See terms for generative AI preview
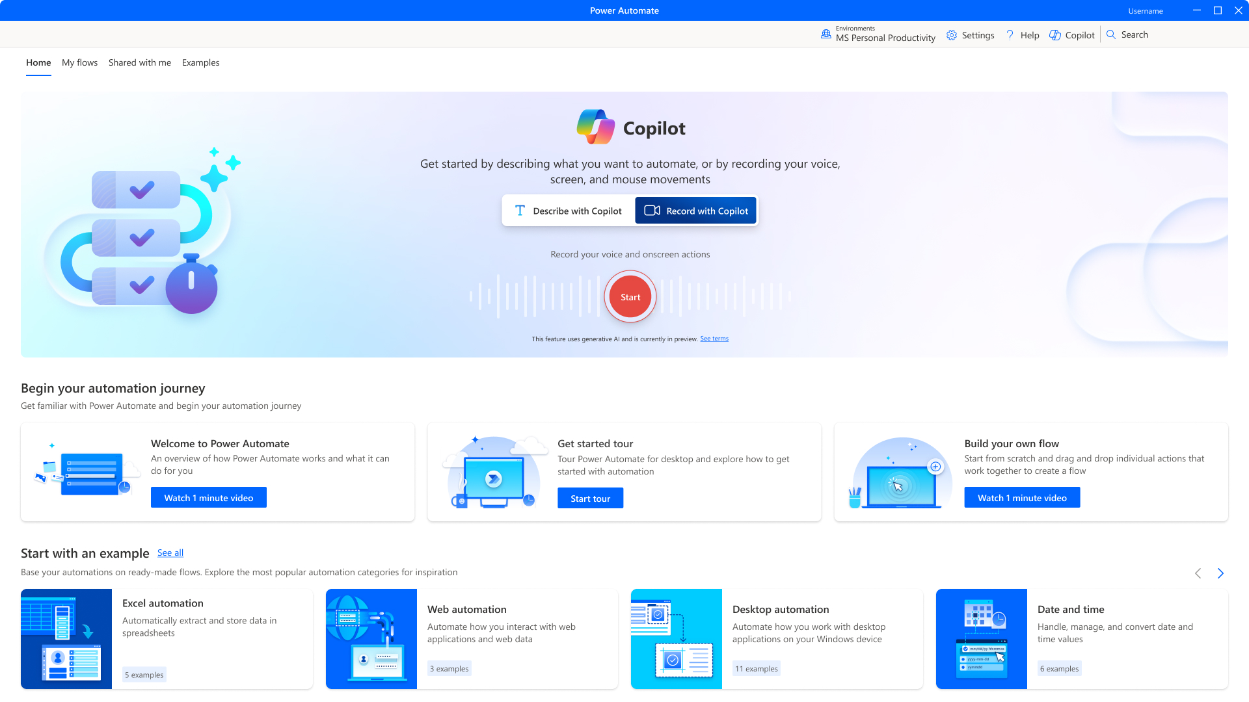 click(x=714, y=339)
